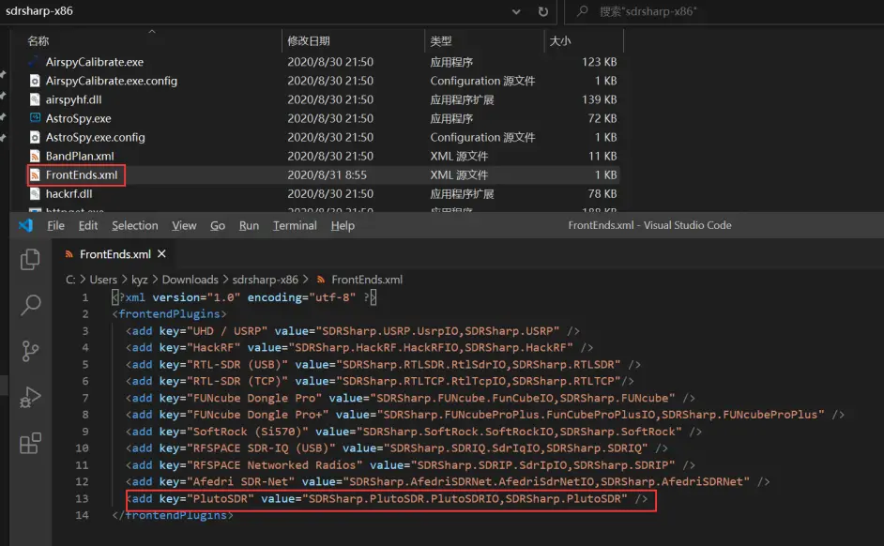Open the Selection menu in VS Code
The height and width of the screenshot is (546, 884).
click(135, 225)
